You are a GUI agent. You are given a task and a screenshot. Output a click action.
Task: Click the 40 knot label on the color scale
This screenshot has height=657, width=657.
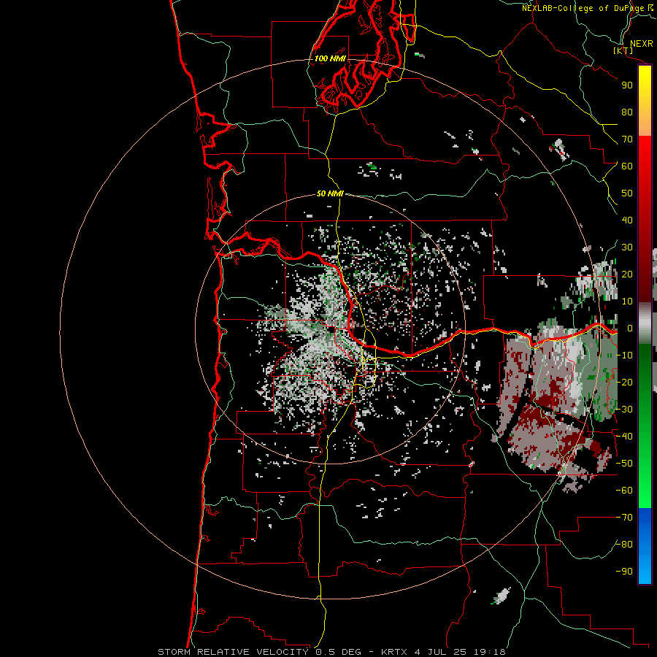coord(627,220)
